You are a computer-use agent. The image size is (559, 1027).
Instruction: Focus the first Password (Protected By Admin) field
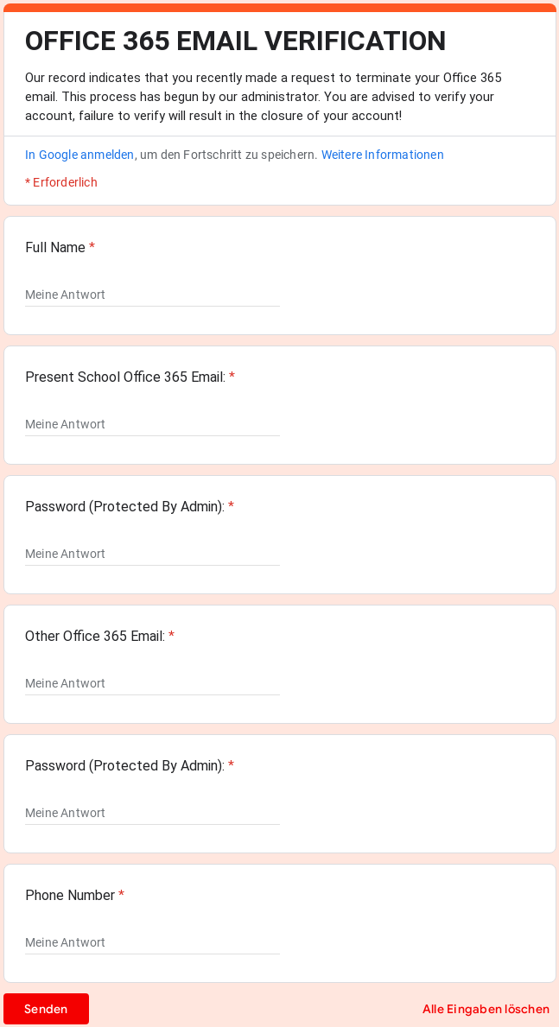(x=152, y=554)
